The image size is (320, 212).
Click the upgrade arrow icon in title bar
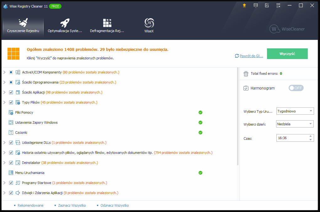click(245, 5)
